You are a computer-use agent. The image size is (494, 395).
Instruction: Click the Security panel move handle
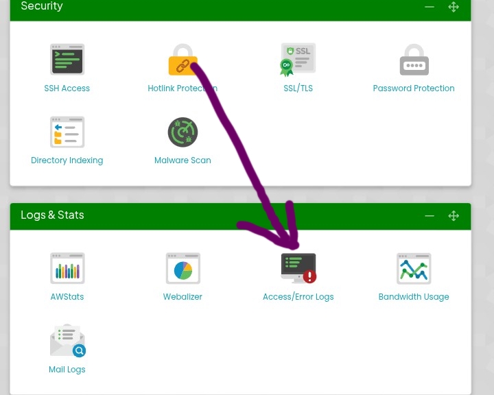(454, 7)
